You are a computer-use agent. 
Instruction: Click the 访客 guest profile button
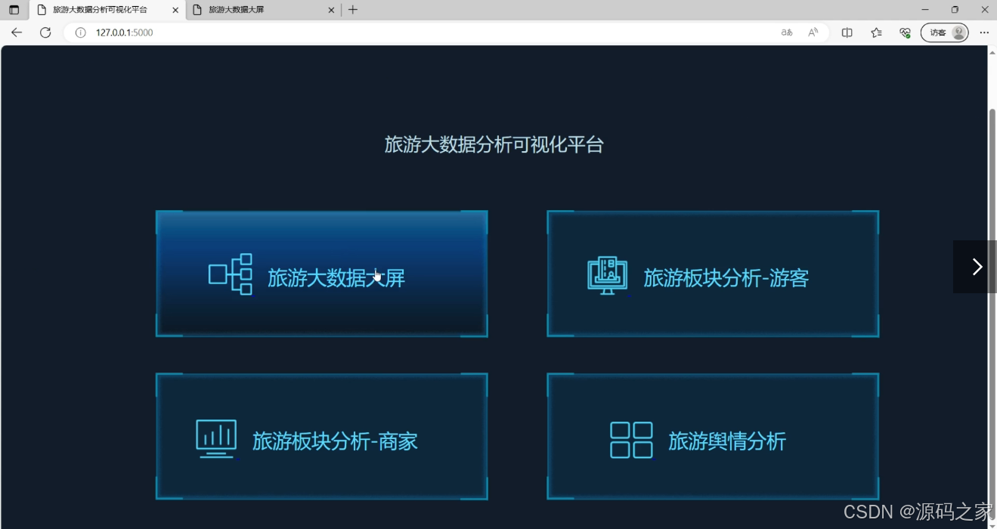coord(945,32)
